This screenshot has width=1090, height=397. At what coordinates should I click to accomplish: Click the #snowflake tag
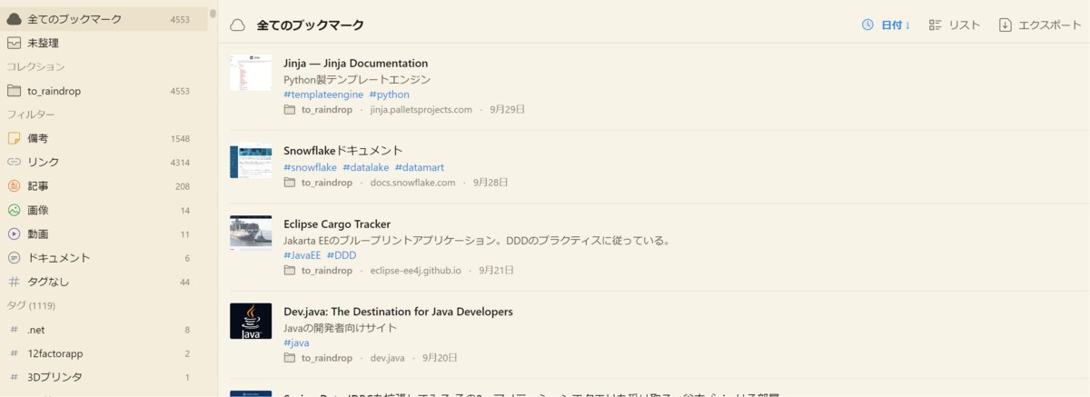coord(310,167)
